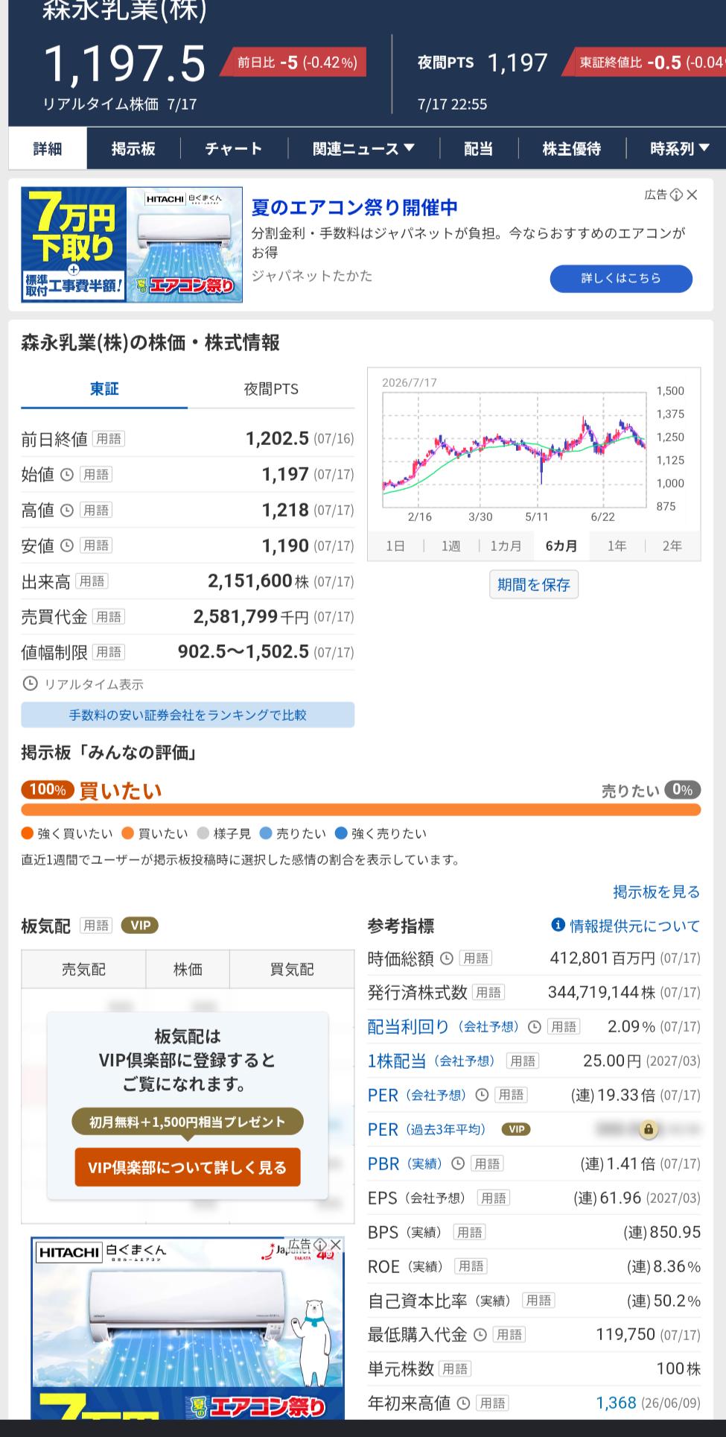Open the 株主優待 tab
This screenshot has height=1437, width=726.
point(572,148)
